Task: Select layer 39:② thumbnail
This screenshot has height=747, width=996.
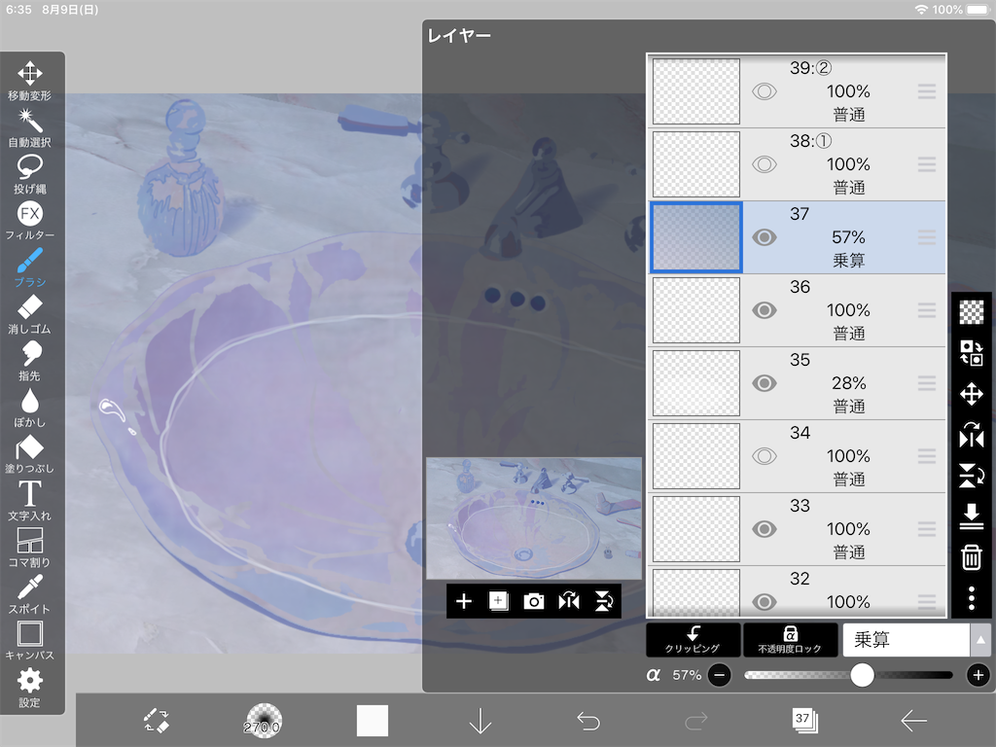Action: (x=696, y=91)
